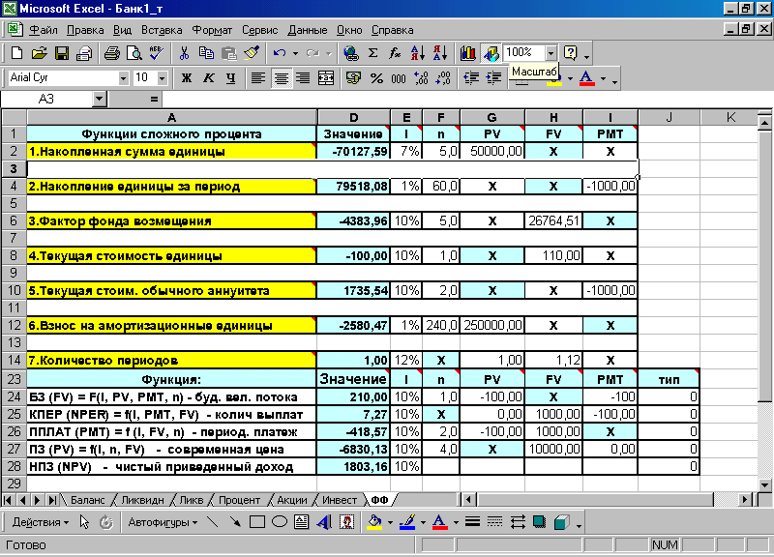The height and width of the screenshot is (557, 774).
Task: Jump to last sheet with tab navigation arrow
Action: tap(52, 500)
